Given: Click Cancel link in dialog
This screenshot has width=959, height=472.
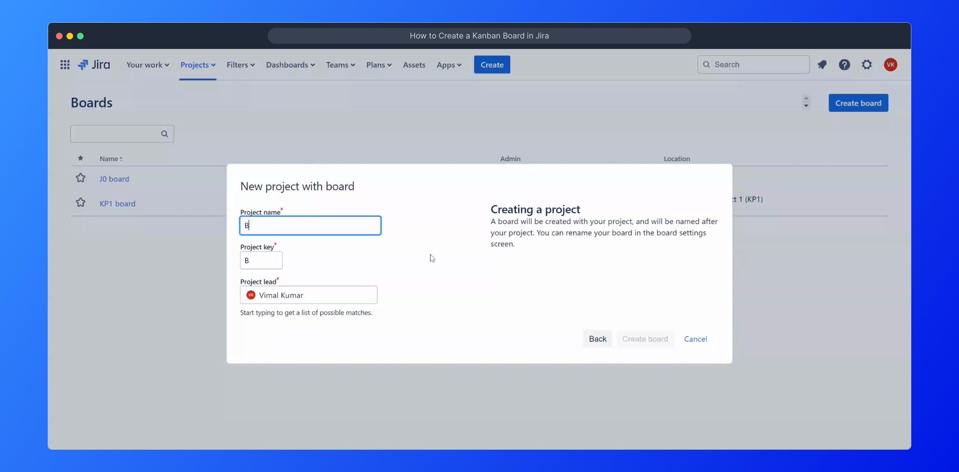Looking at the screenshot, I should (695, 339).
